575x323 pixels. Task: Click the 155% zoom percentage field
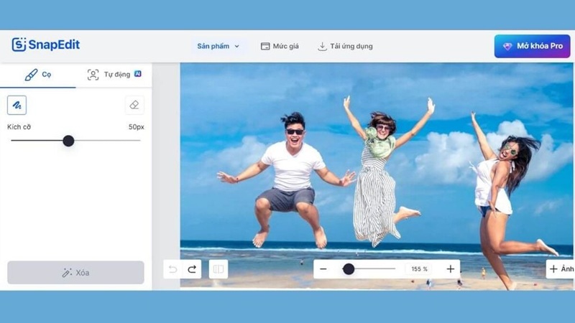click(420, 269)
